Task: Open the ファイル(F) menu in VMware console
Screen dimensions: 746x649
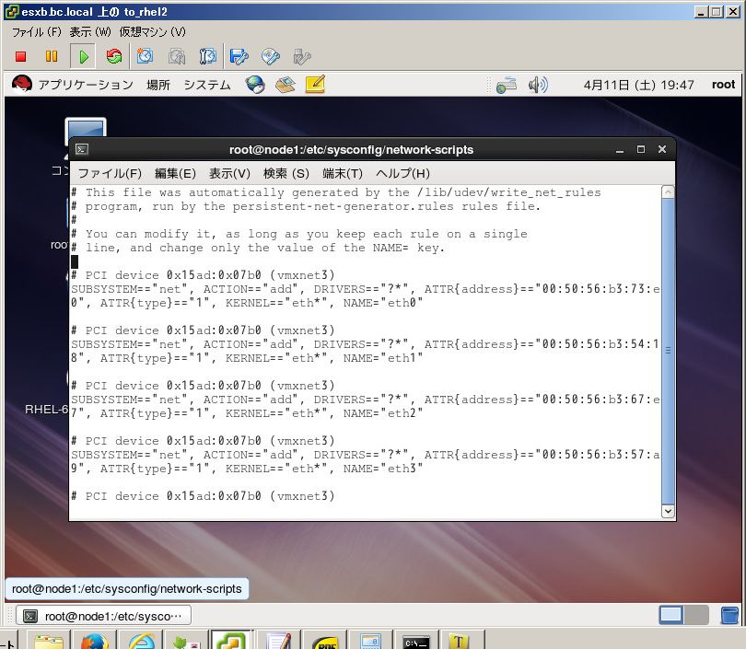Action: 37,32
